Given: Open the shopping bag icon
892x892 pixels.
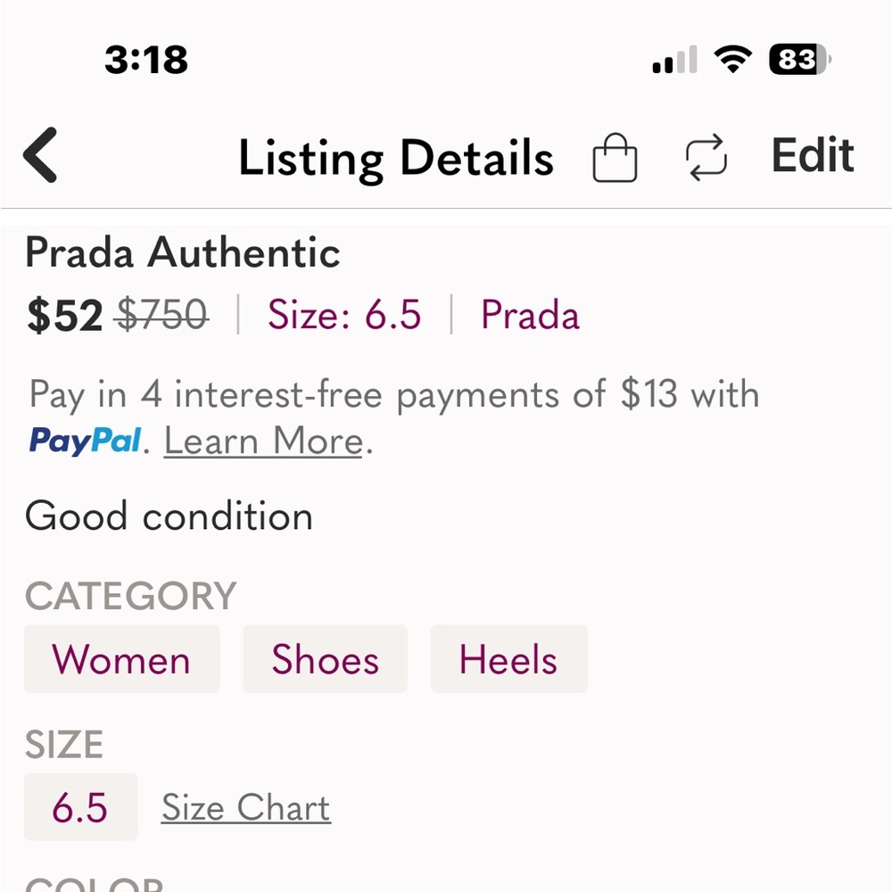Looking at the screenshot, I should 615,157.
